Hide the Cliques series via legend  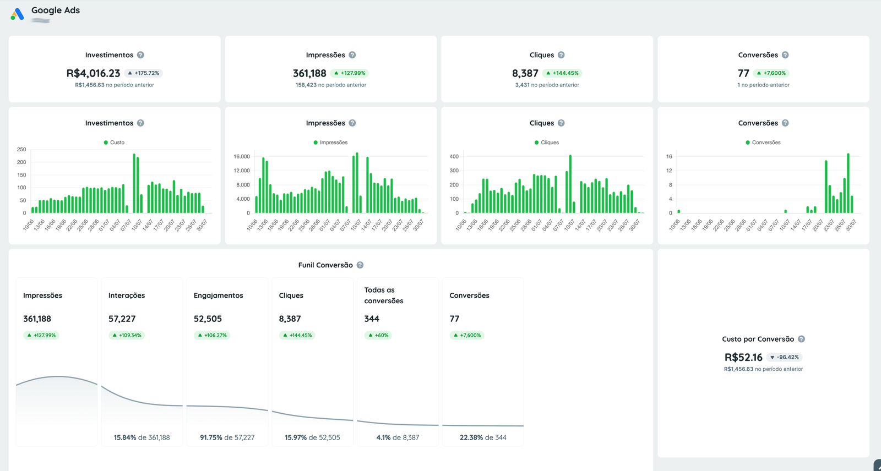click(547, 143)
